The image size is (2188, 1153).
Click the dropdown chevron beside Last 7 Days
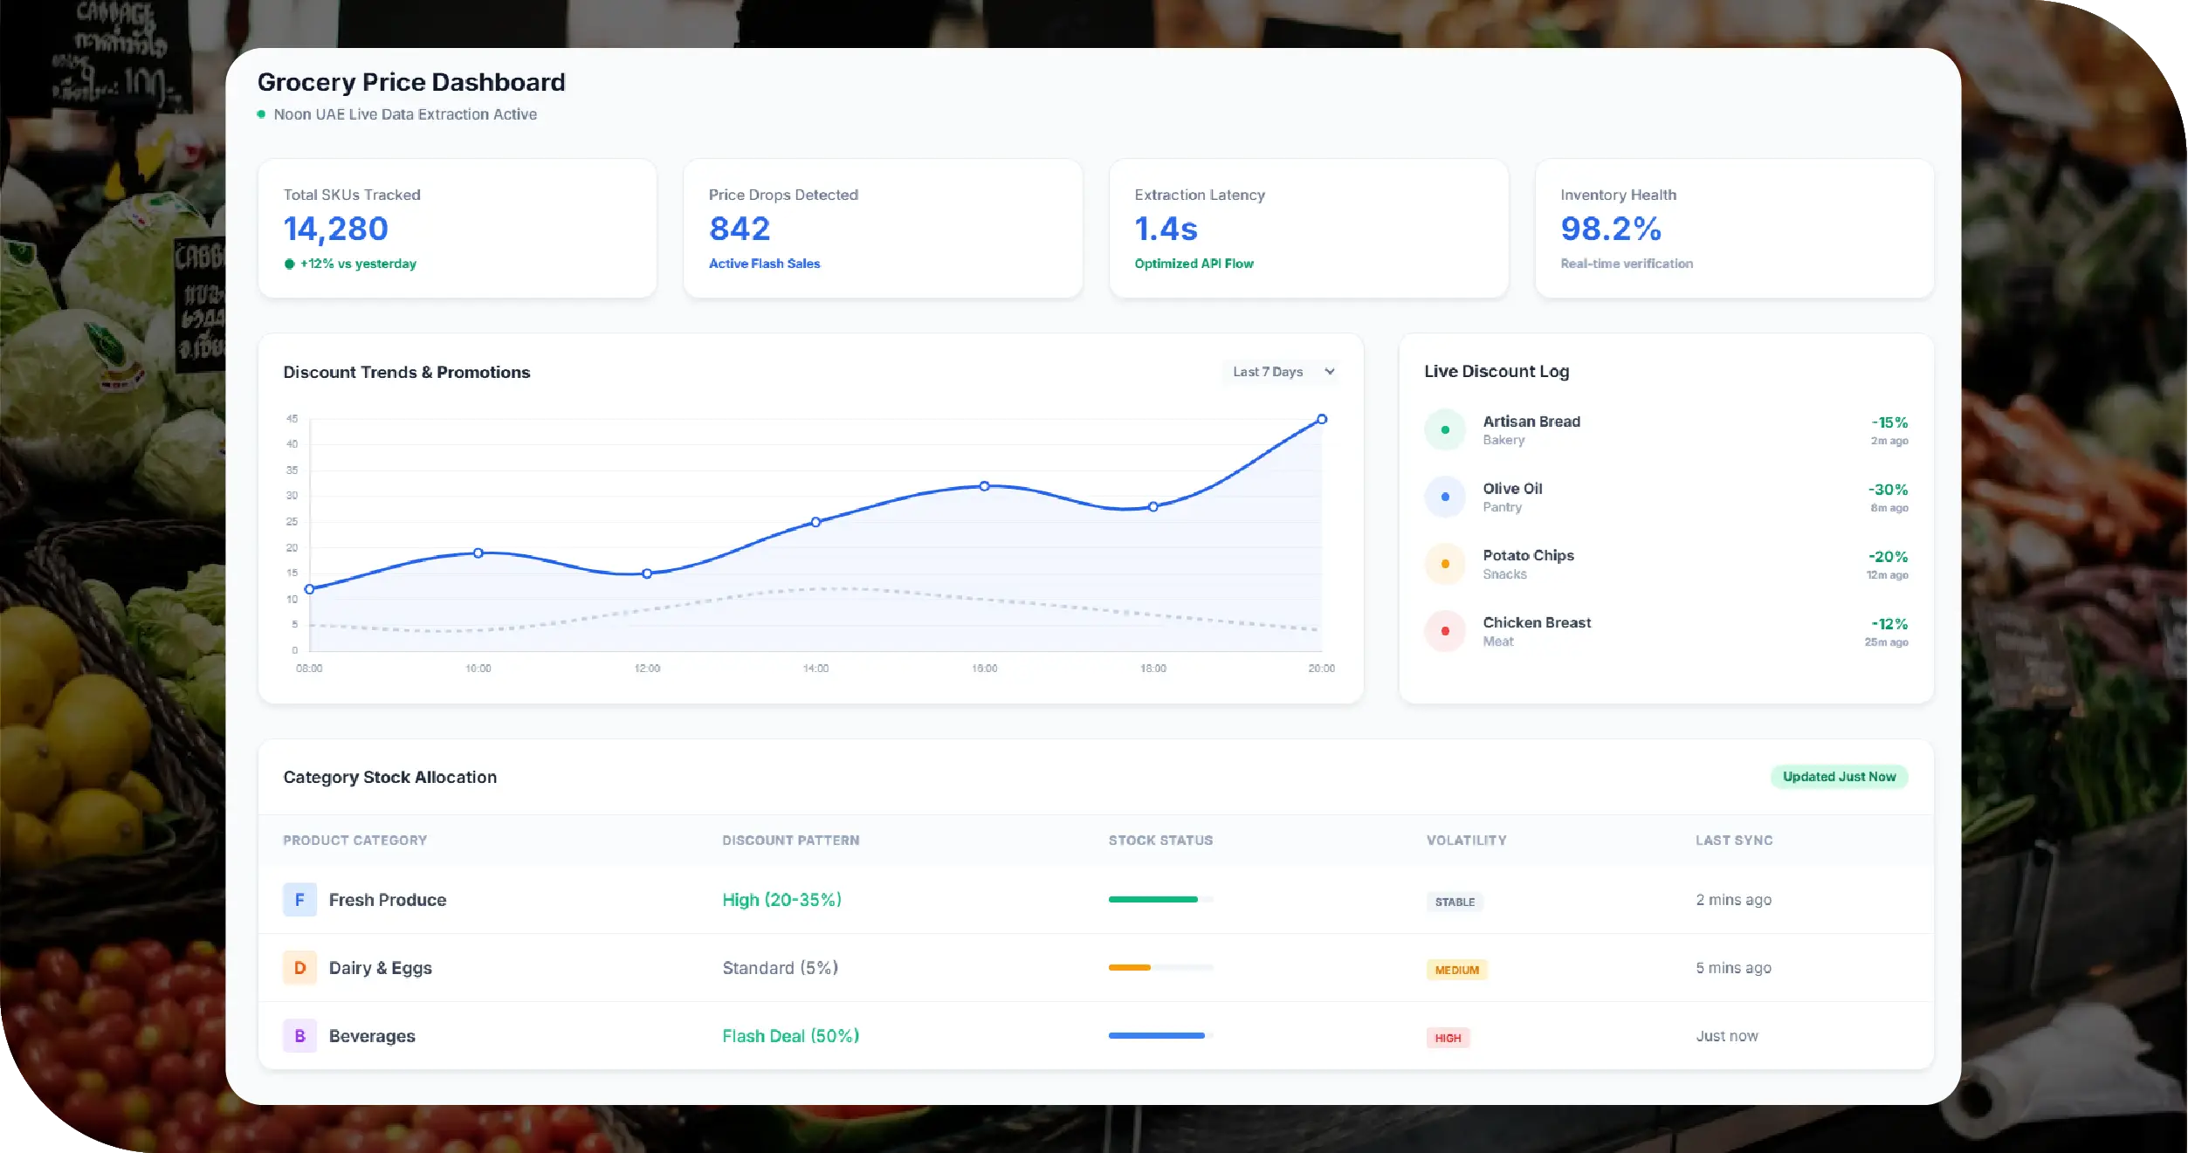click(x=1329, y=372)
